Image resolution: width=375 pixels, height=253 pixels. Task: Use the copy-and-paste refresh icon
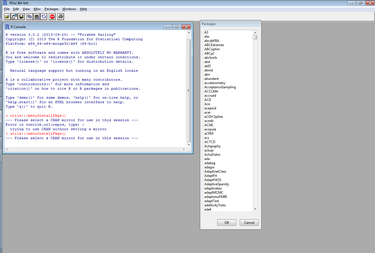click(44, 16)
